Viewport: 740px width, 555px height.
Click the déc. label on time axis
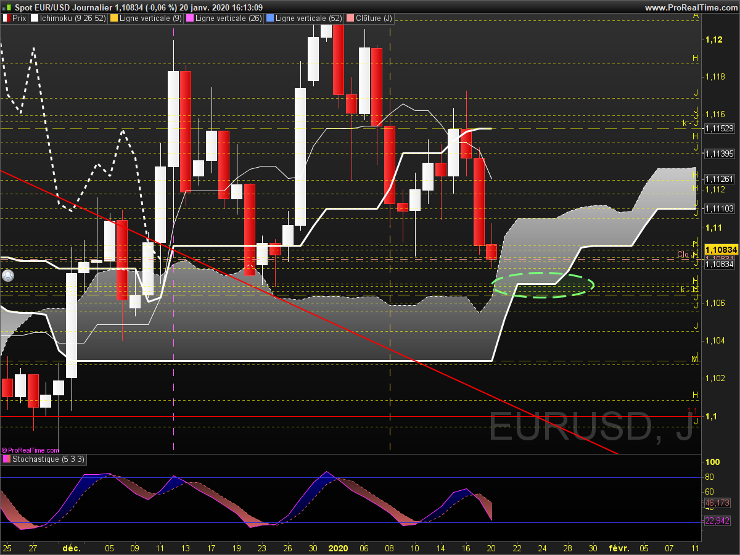point(72,548)
